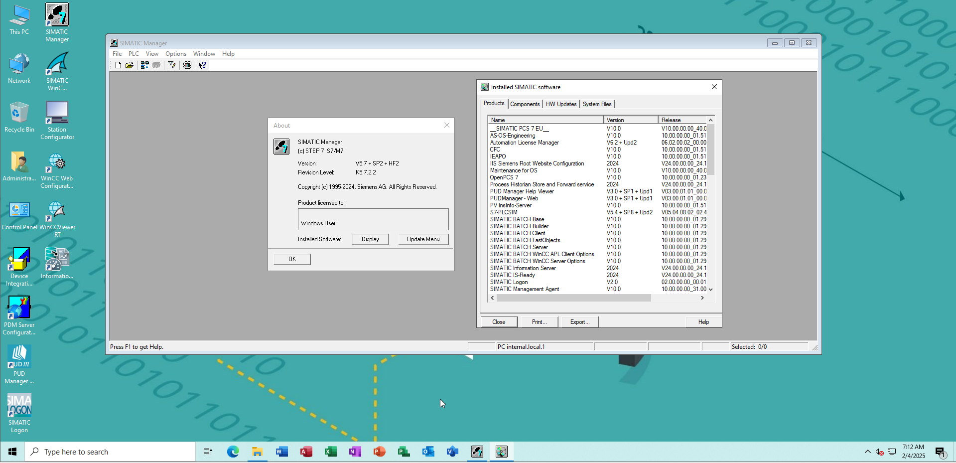Open Information Server desktop icon
Screen dimensions: 956x463
pos(57,263)
